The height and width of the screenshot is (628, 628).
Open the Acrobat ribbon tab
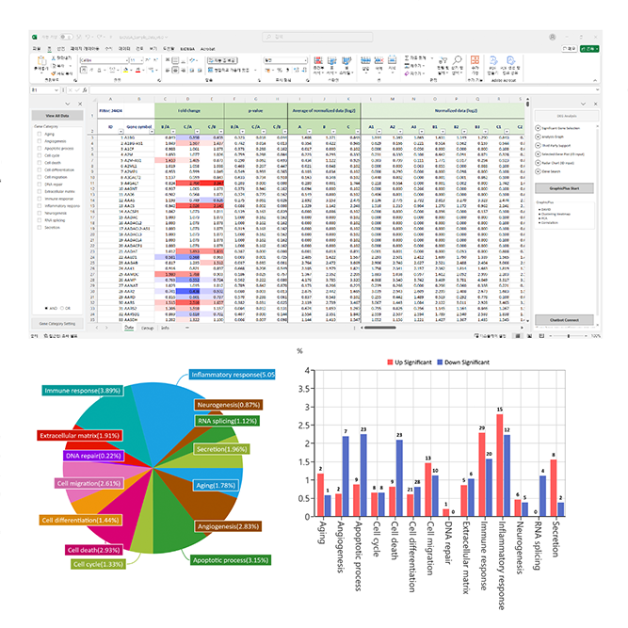pyautogui.click(x=207, y=49)
